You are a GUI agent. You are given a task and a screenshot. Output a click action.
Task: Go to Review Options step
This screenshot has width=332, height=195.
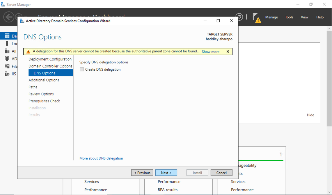(x=41, y=94)
